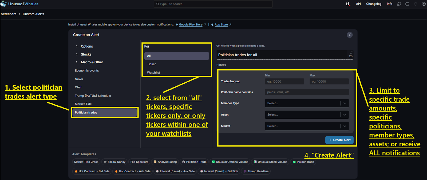Click the search magnifier icon
The image size is (427, 180).
tap(157, 4)
